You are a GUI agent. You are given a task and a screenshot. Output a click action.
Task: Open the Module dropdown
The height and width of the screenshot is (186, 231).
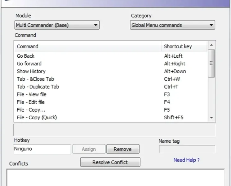[x=57, y=25]
